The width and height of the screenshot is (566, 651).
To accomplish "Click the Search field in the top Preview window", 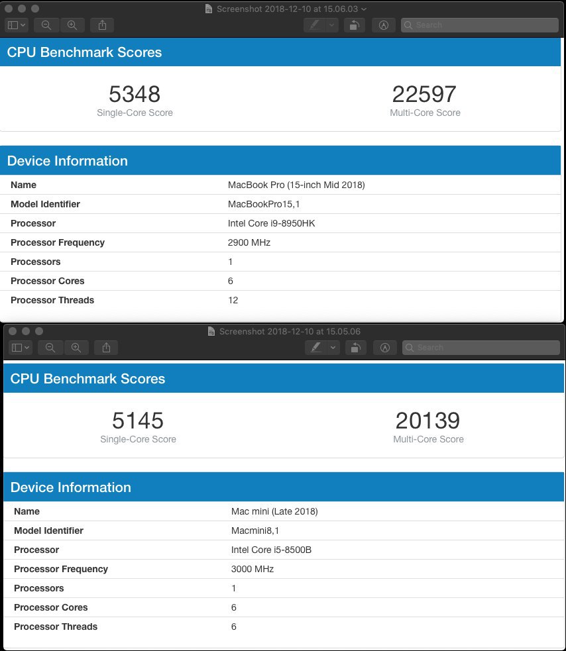I will [x=480, y=25].
